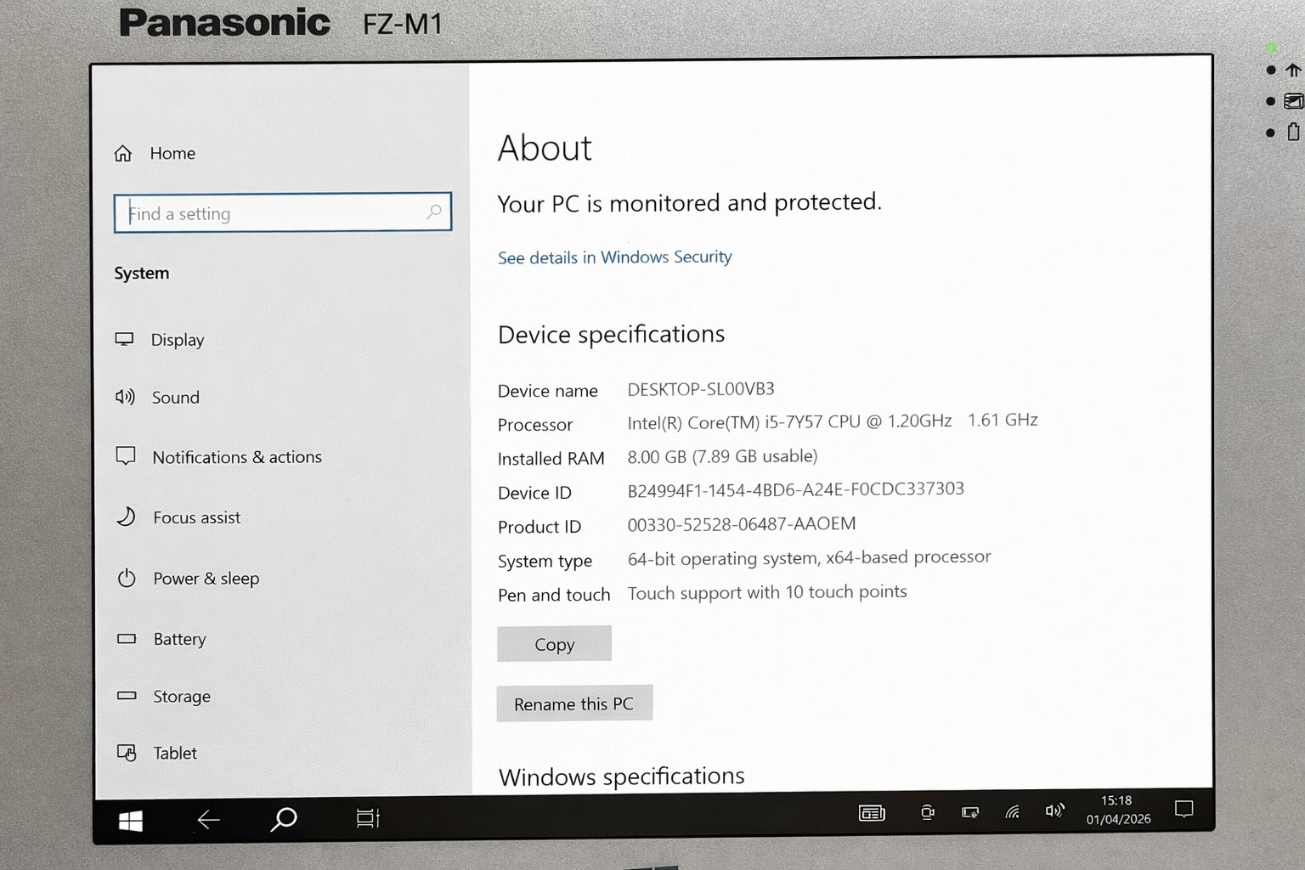The height and width of the screenshot is (870, 1305).
Task: Open Storage settings
Action: [164, 696]
